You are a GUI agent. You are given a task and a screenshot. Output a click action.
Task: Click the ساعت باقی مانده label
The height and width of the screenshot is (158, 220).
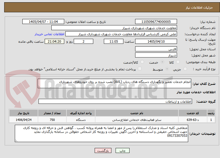point(31,42)
